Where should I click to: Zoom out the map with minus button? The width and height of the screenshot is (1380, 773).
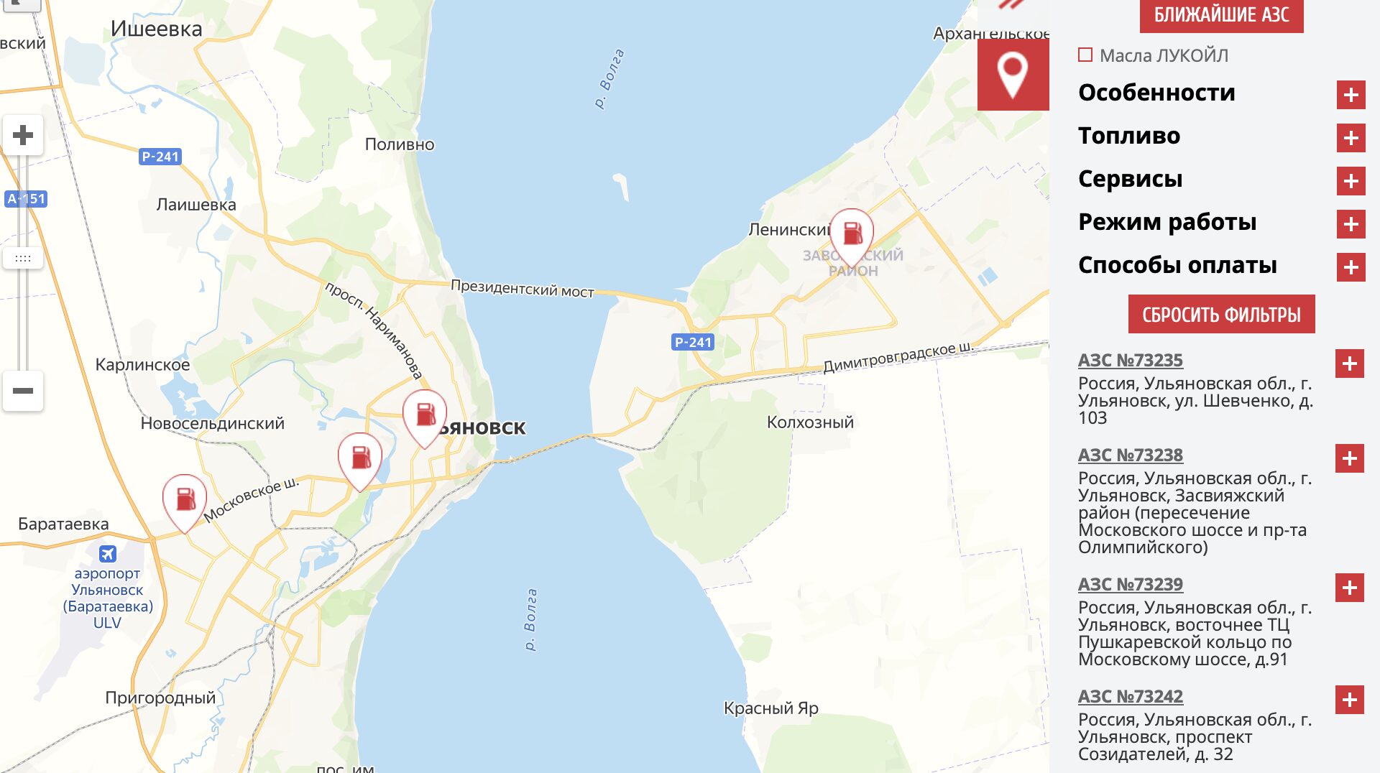tap(23, 391)
